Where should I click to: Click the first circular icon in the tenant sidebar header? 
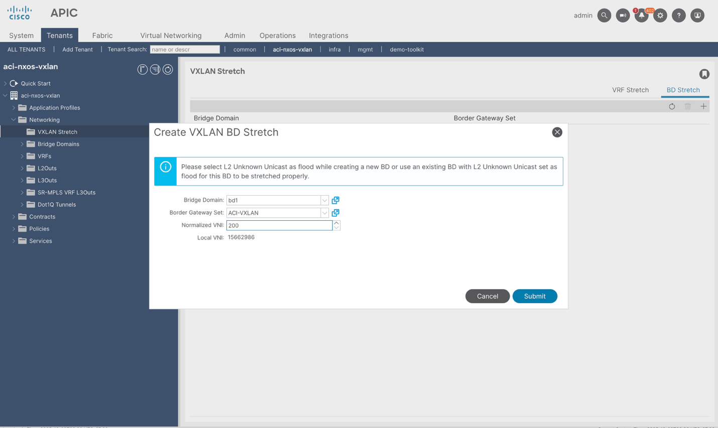coord(143,70)
